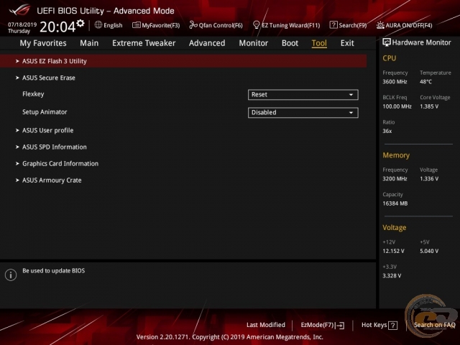Click +3.3V value 3.328 V

coord(392,276)
